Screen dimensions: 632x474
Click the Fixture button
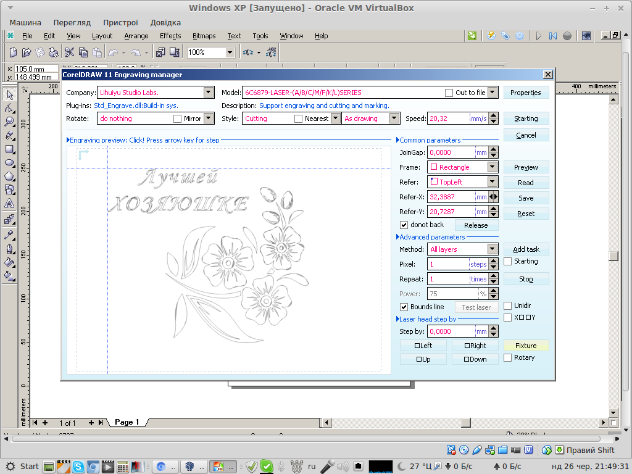coord(526,346)
